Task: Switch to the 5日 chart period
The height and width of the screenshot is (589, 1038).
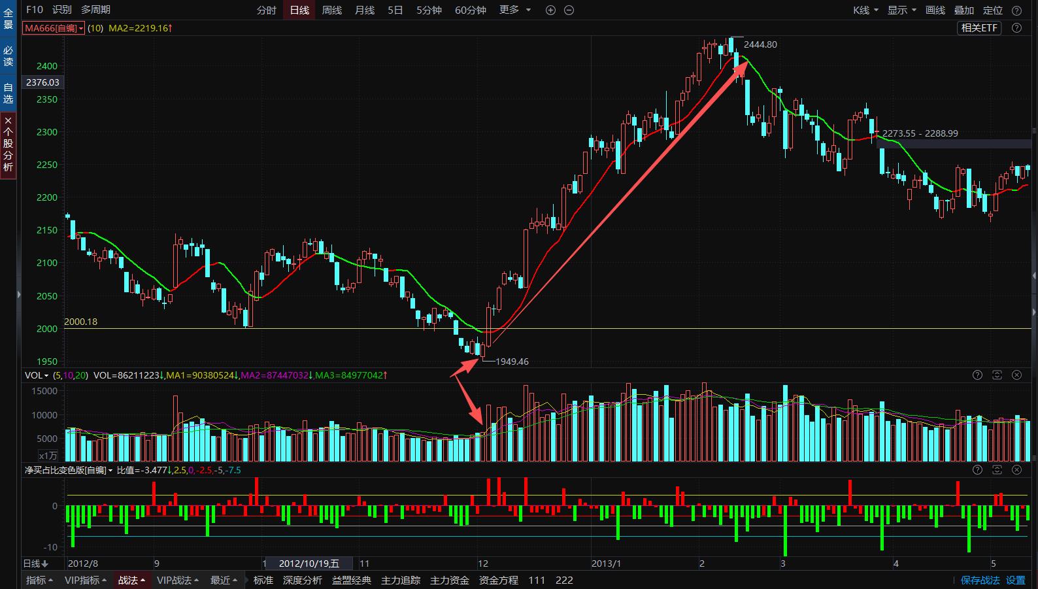Action: point(395,10)
